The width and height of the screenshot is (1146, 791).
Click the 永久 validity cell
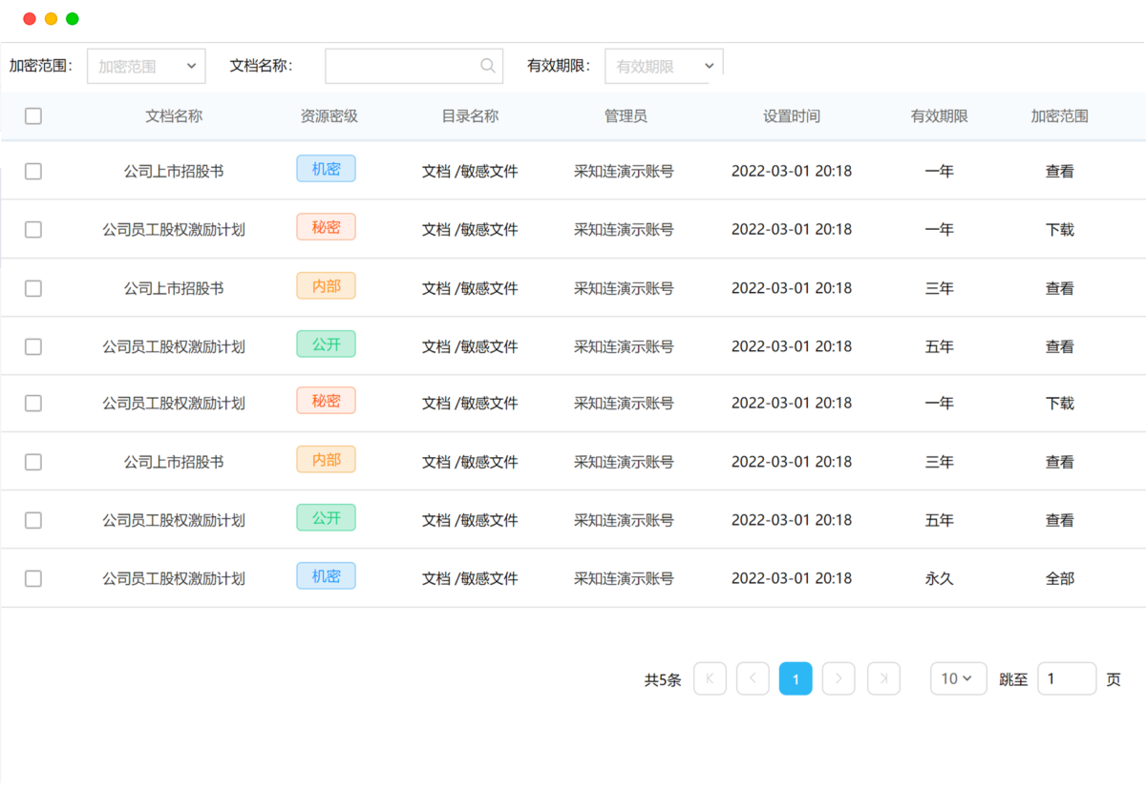pyautogui.click(x=940, y=578)
